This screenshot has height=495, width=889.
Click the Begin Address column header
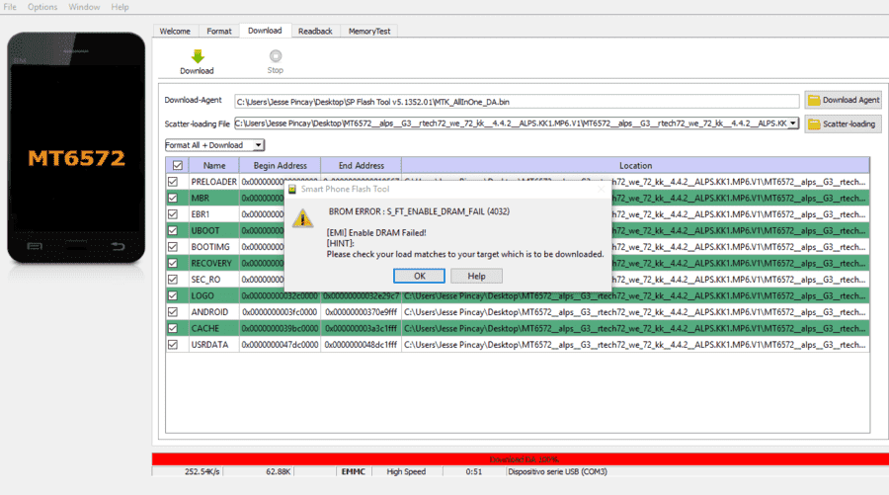281,166
